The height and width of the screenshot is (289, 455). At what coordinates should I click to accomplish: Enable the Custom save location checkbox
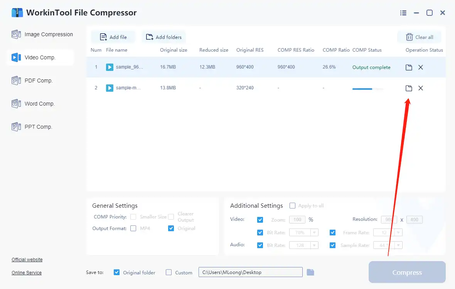tap(169, 272)
